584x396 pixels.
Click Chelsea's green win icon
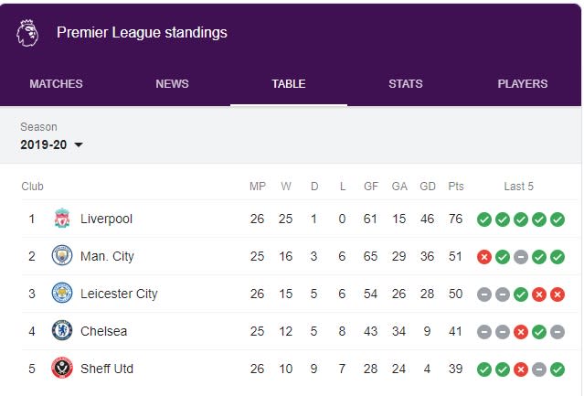click(539, 332)
